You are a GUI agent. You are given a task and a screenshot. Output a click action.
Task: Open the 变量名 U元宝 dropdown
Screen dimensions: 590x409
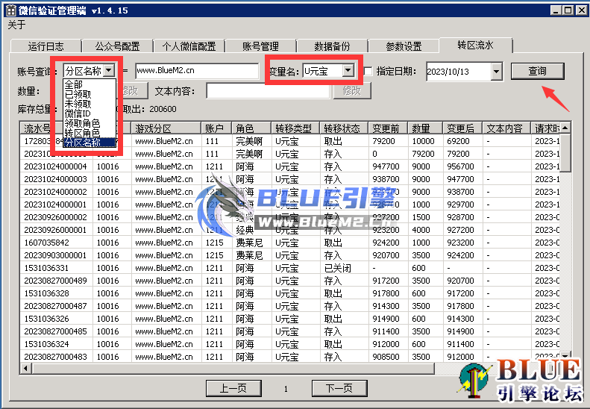point(348,70)
